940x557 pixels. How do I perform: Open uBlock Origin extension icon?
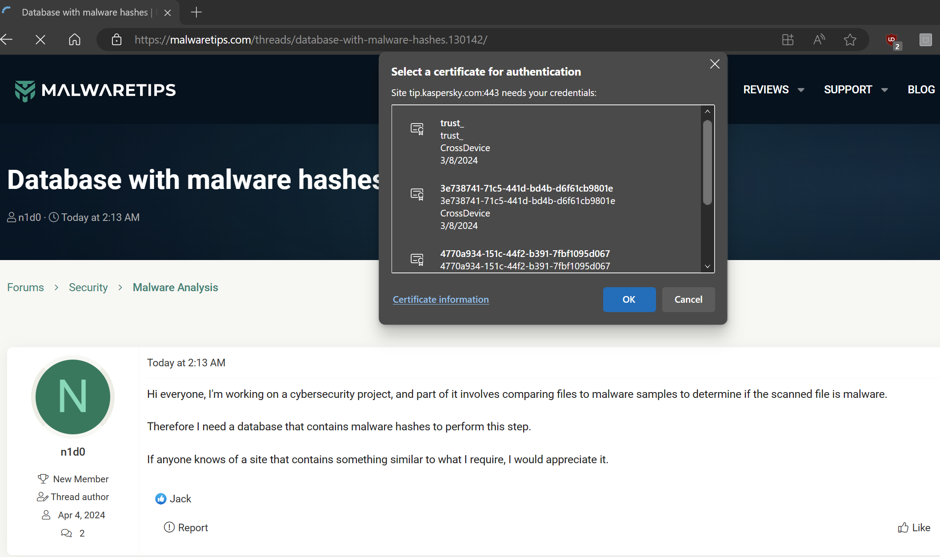tap(892, 40)
